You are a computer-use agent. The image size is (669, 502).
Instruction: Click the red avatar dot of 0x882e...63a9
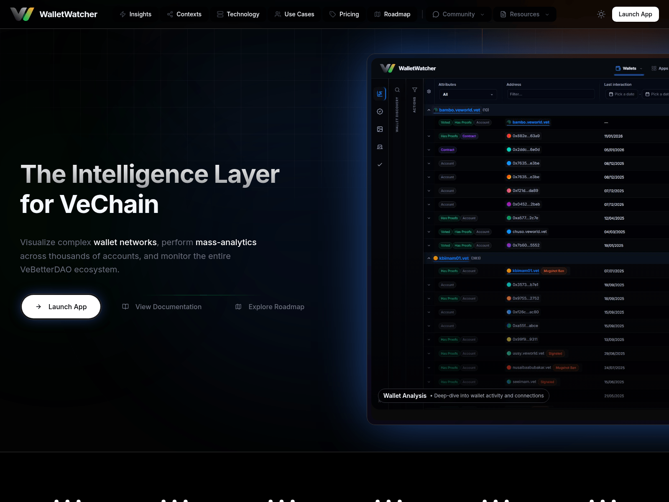pos(509,136)
